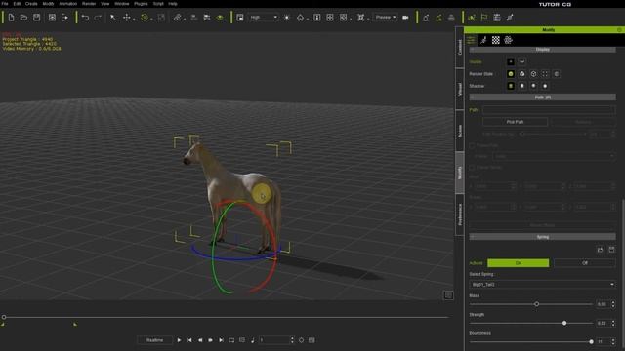Image resolution: width=625 pixels, height=351 pixels.
Task: Select last Shadow option
Action: 545,86
